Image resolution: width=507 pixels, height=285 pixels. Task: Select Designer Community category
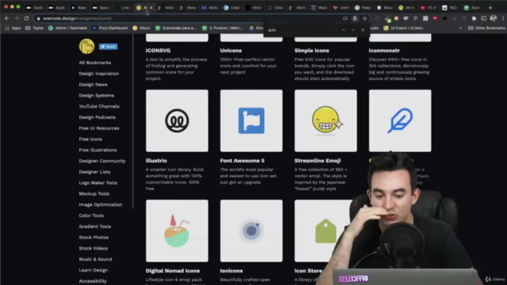(x=102, y=161)
